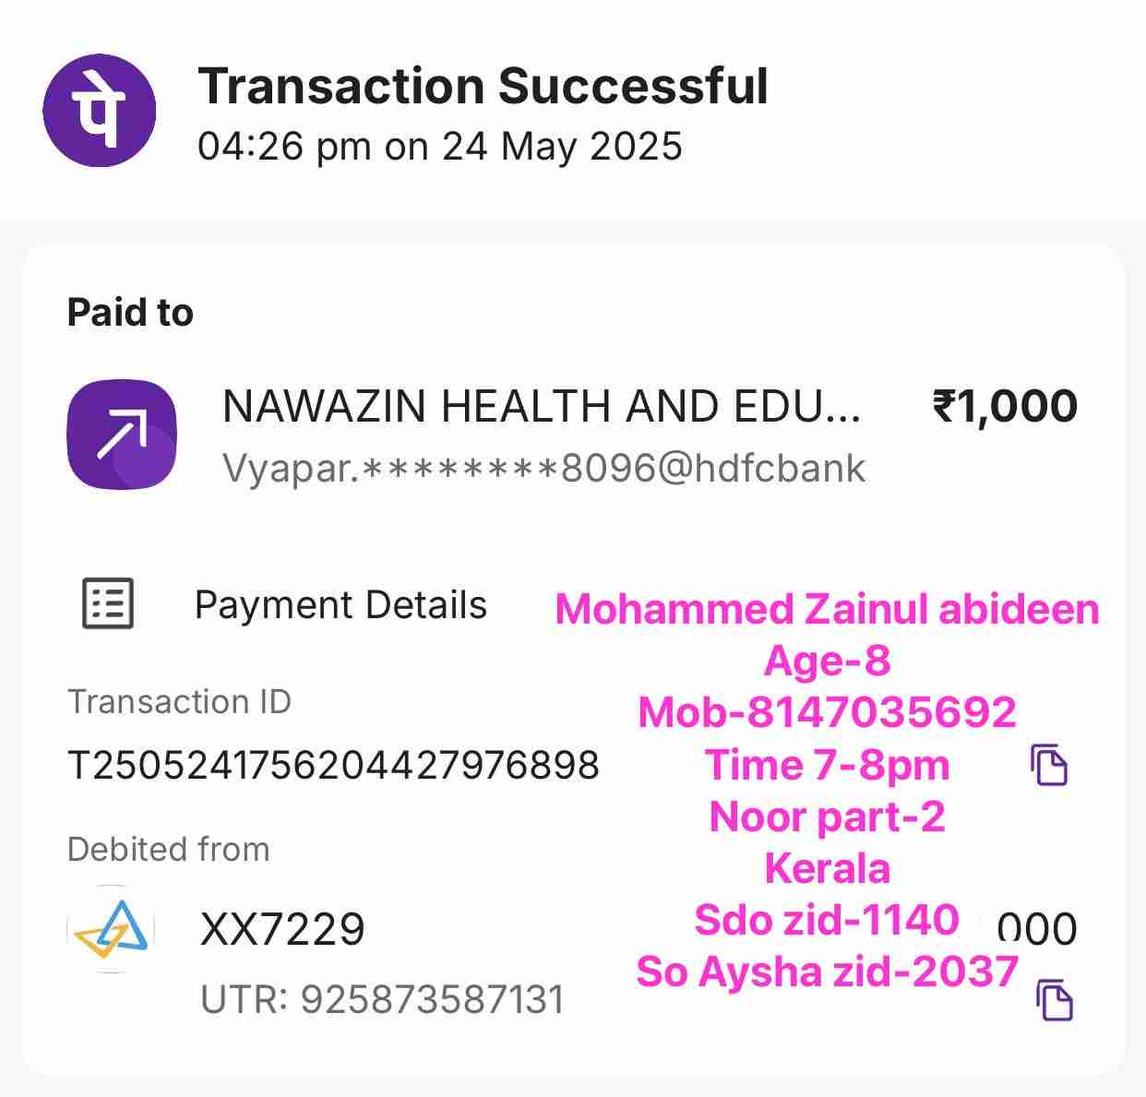This screenshot has height=1097, width=1146.
Task: Select the Vyapar hdfcbank UPI ID
Action: click(x=543, y=469)
